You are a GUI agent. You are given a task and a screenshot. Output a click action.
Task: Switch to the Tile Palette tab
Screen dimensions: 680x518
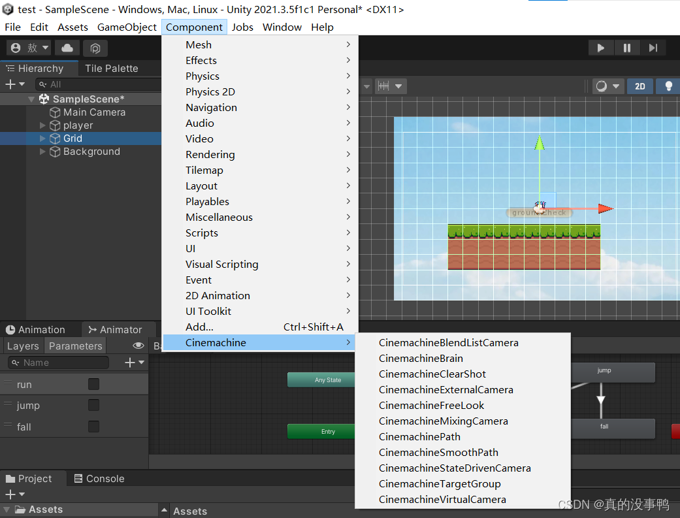click(x=112, y=69)
